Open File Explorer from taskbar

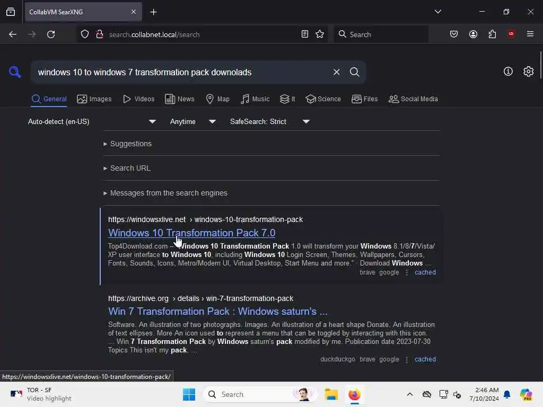(331, 394)
